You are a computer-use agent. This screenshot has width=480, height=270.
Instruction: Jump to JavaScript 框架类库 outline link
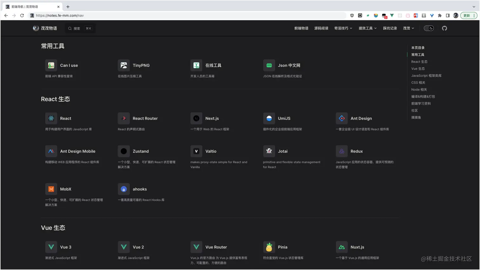(426, 75)
